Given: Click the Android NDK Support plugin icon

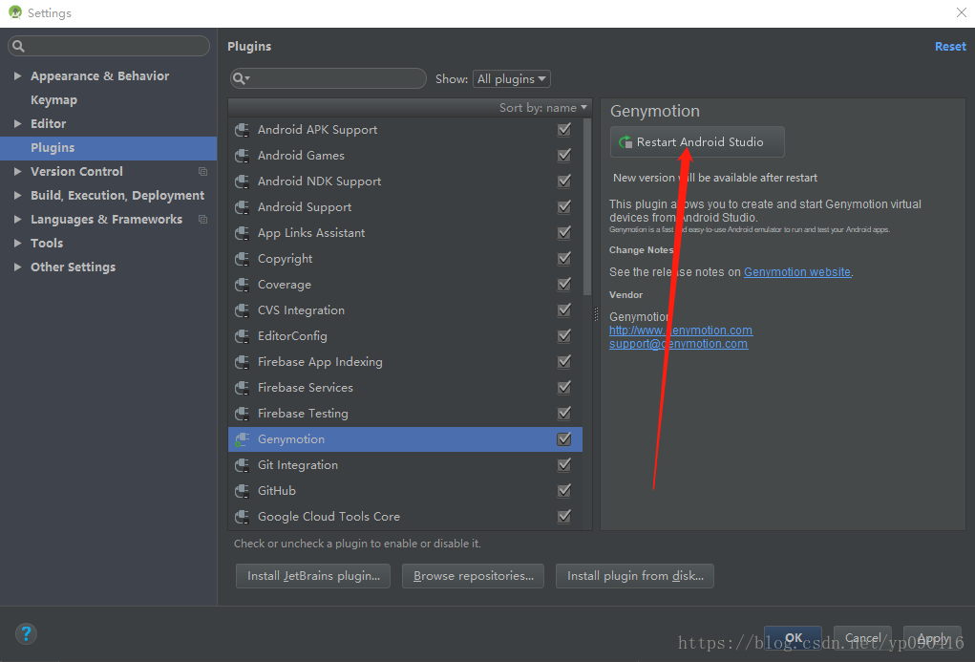Looking at the screenshot, I should click(x=242, y=182).
